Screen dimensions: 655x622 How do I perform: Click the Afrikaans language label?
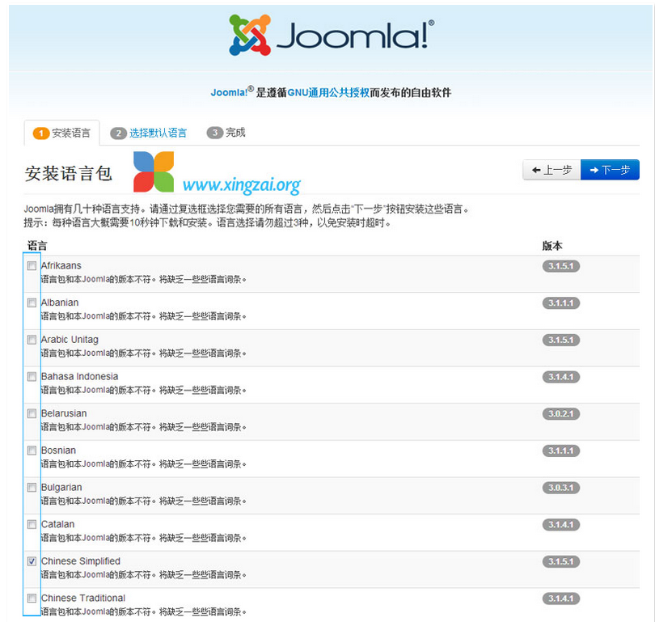coord(61,265)
